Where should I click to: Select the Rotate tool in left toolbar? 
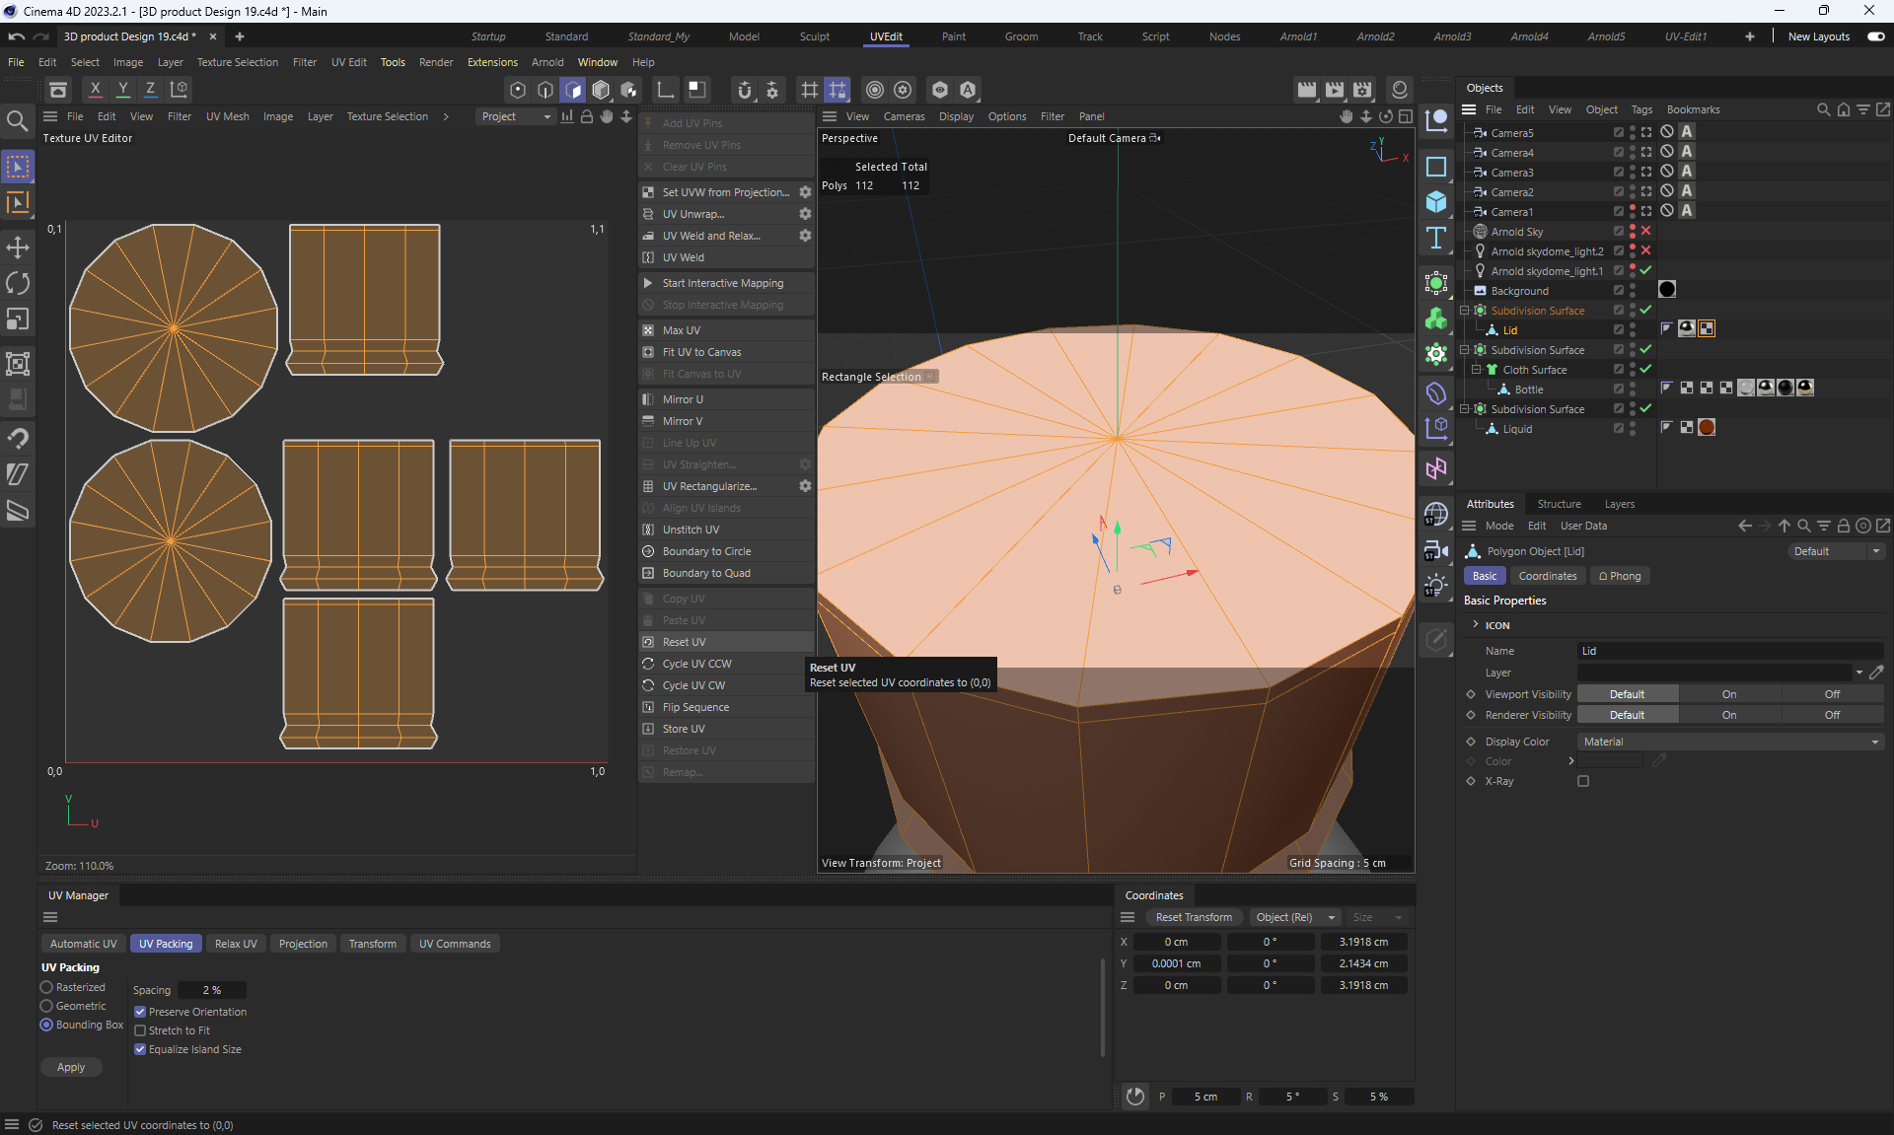coord(18,284)
